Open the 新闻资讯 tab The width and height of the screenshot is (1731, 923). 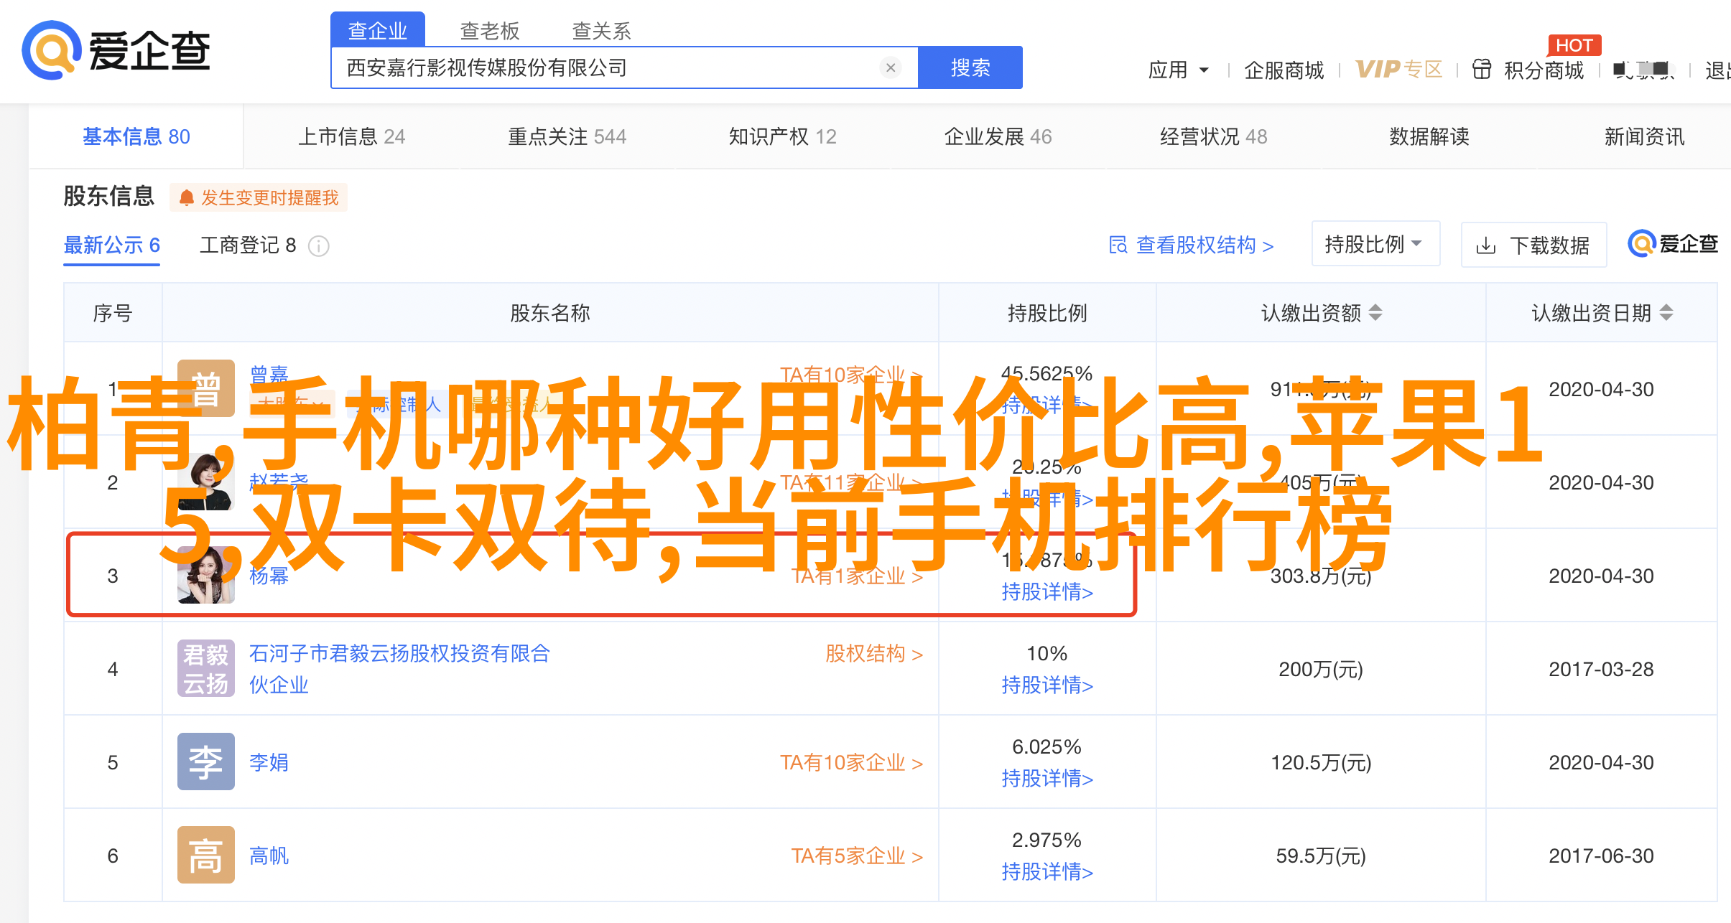point(1645,136)
